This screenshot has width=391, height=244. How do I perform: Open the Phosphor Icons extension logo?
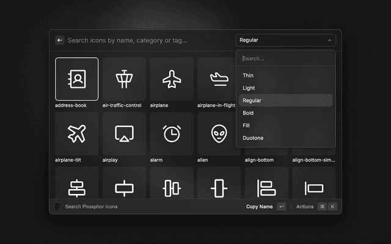coord(57,207)
